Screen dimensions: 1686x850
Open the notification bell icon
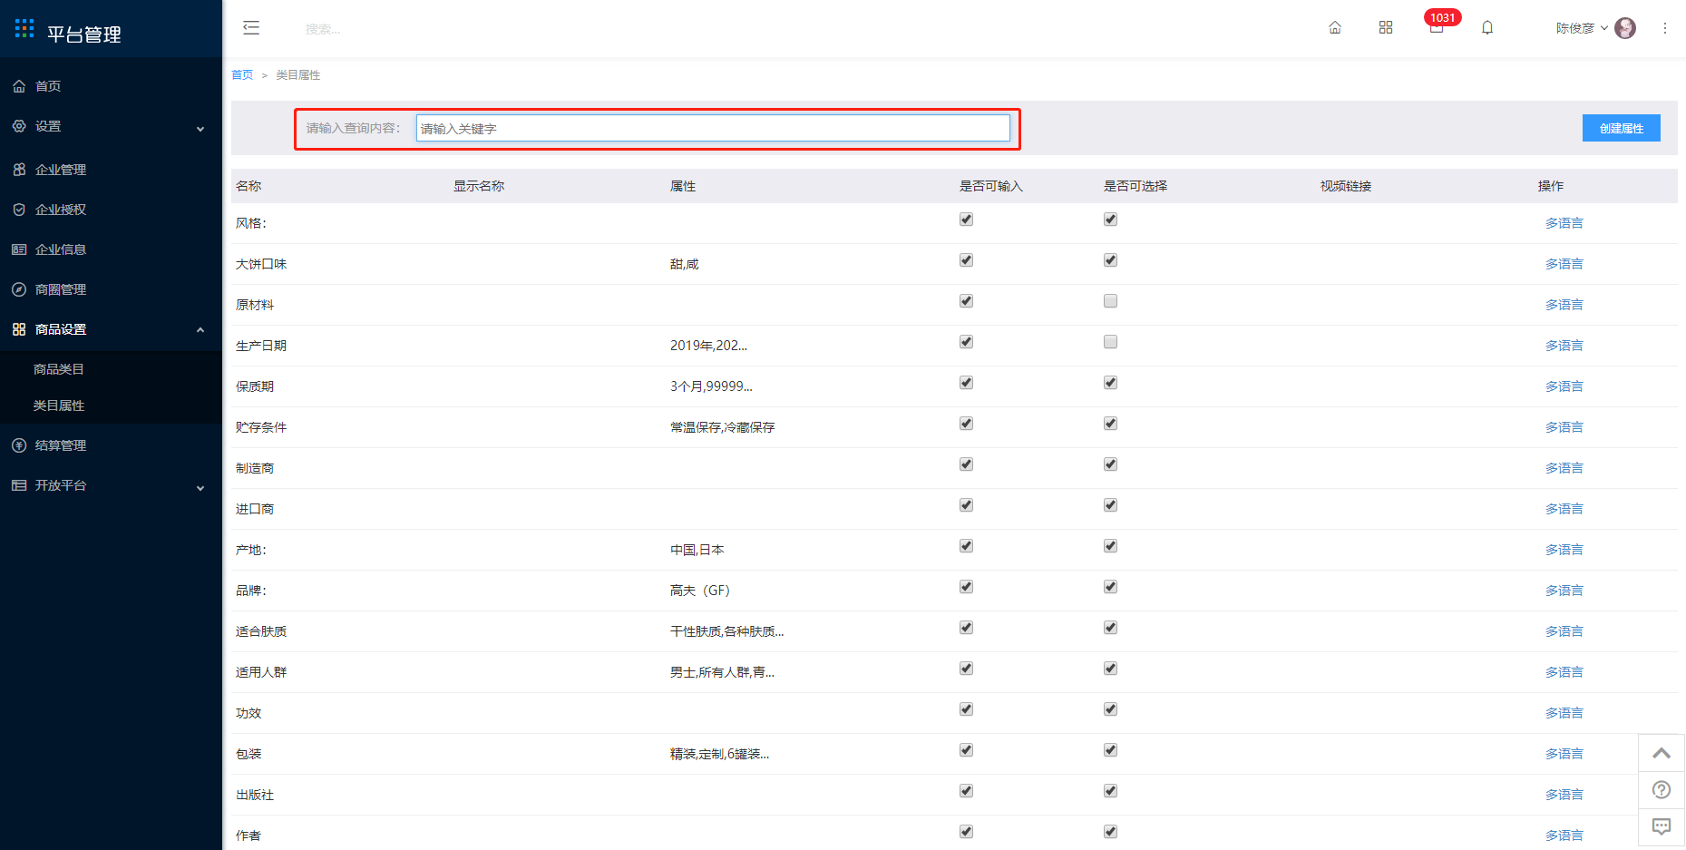click(x=1487, y=28)
